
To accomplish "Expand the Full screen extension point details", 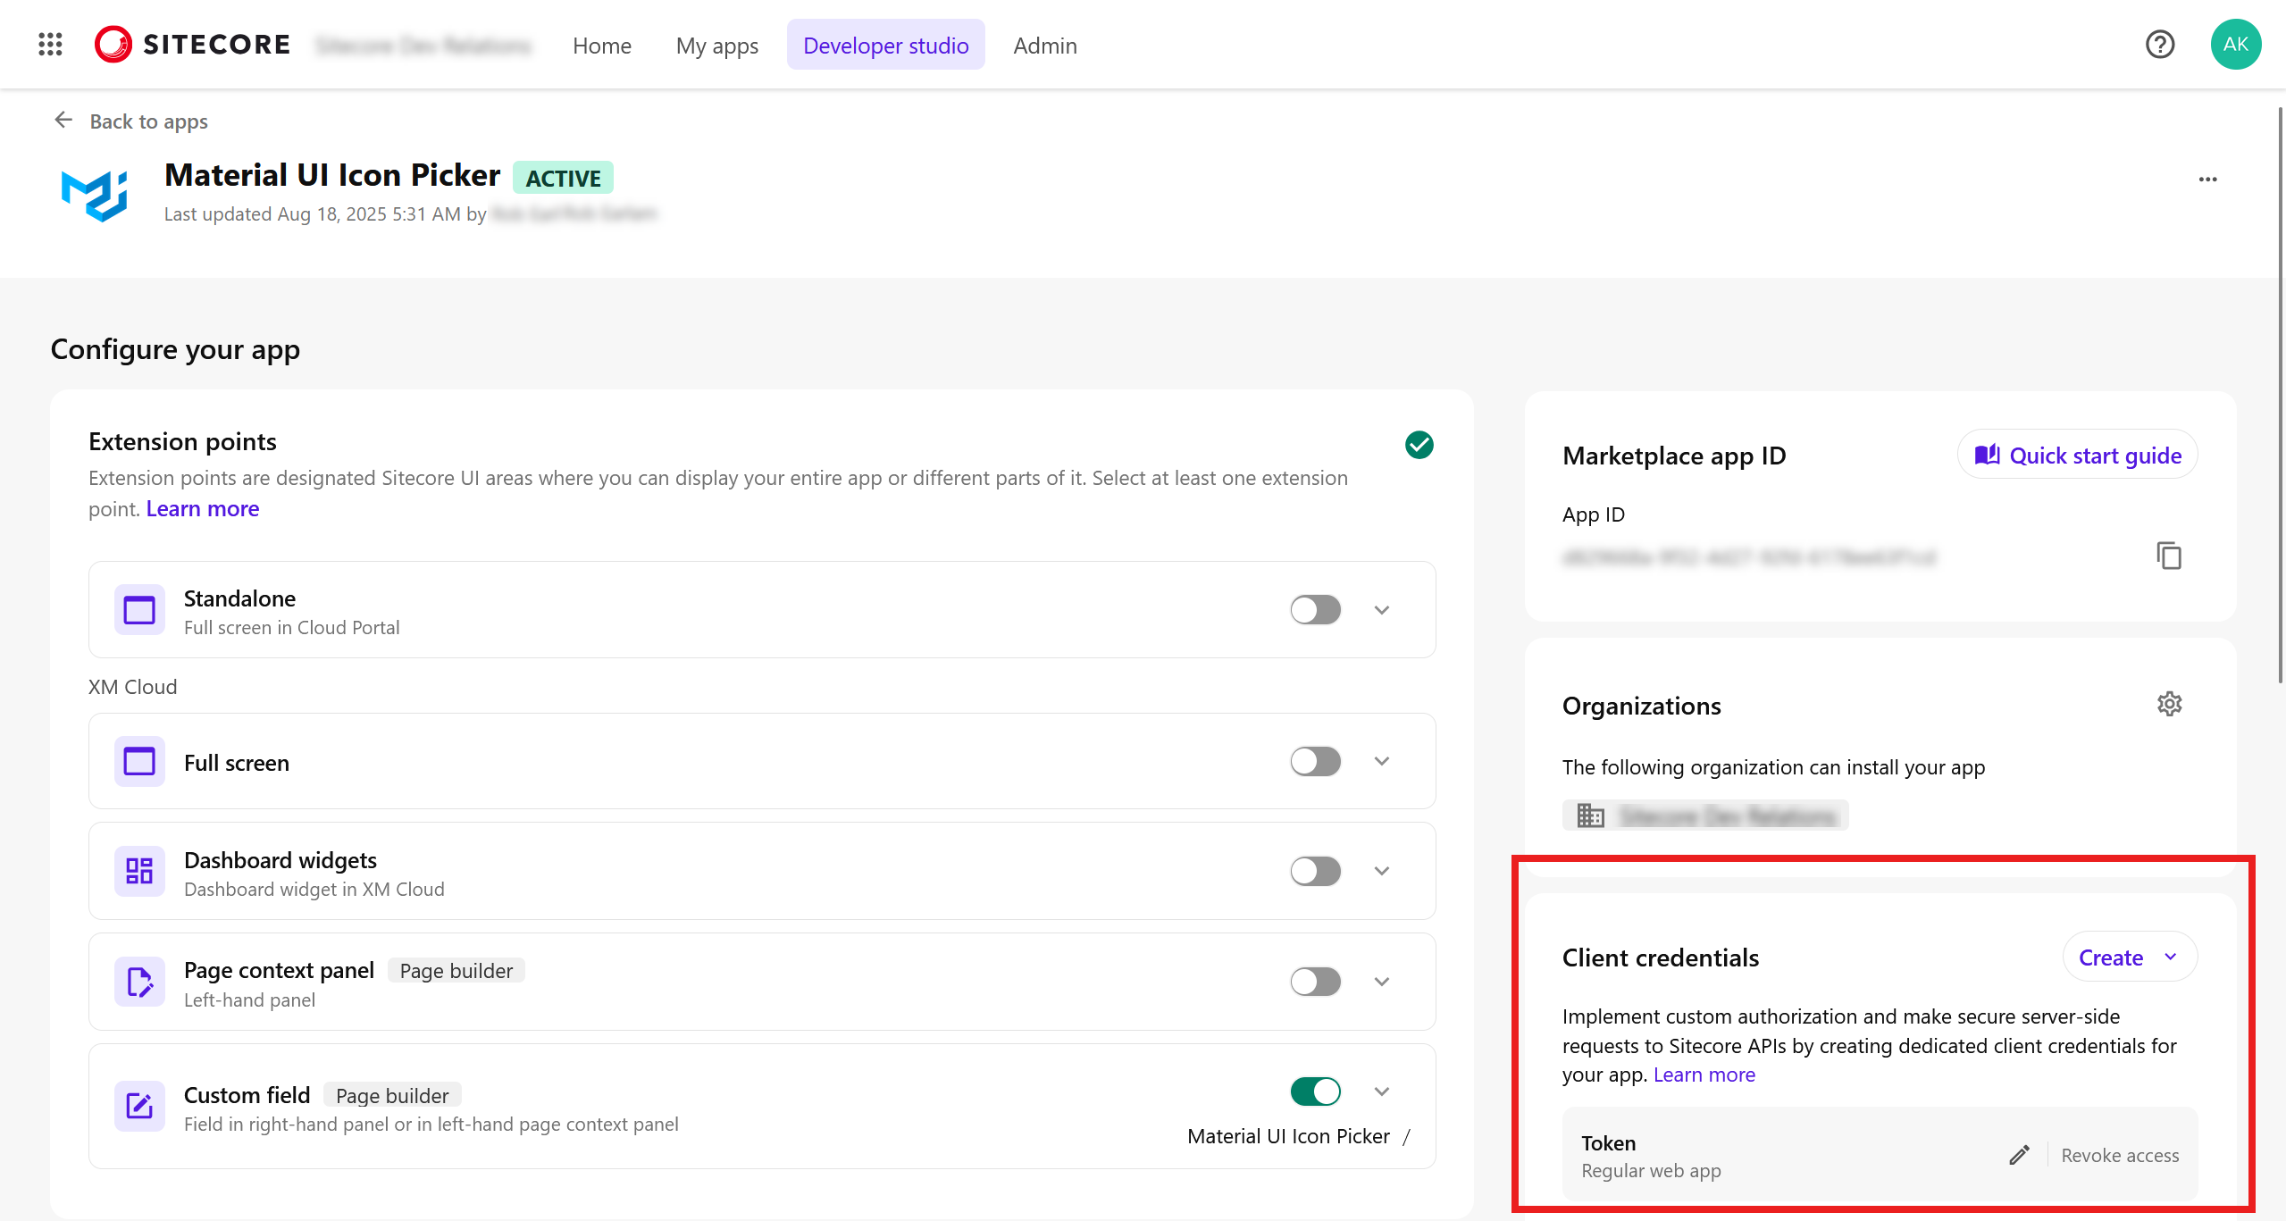I will click(1381, 761).
